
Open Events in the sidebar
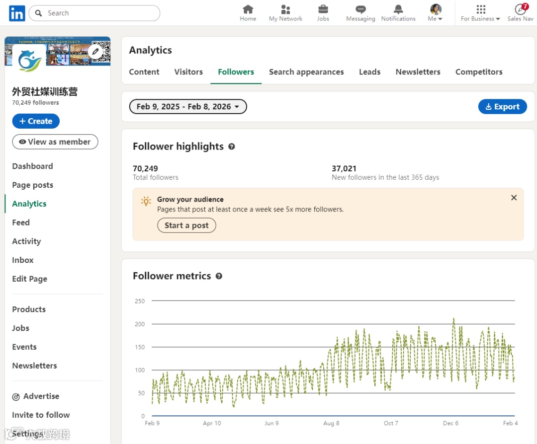(x=24, y=347)
